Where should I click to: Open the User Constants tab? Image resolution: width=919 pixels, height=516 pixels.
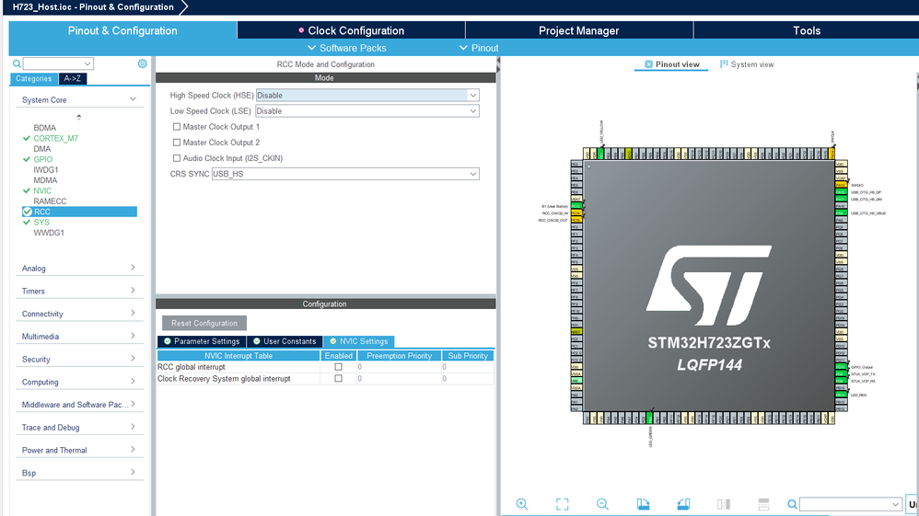click(285, 341)
